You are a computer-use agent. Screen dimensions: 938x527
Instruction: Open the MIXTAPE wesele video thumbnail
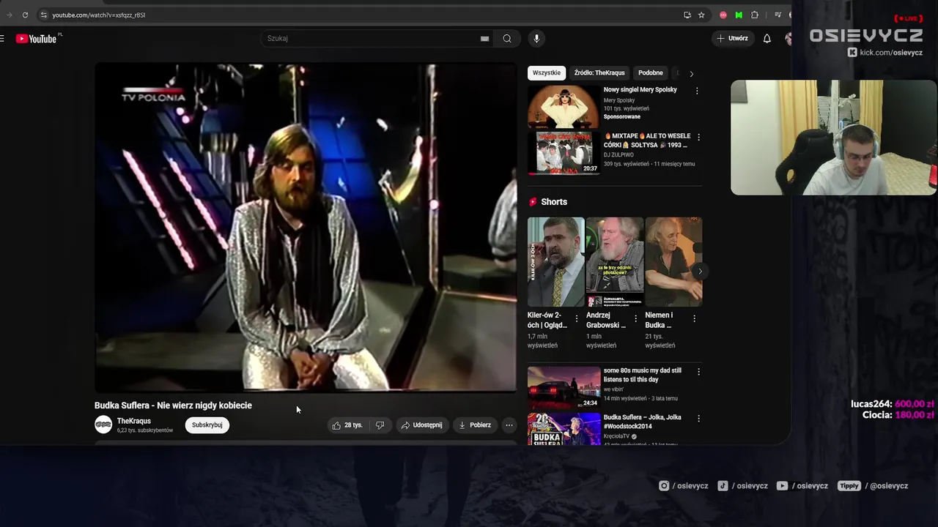(x=564, y=153)
